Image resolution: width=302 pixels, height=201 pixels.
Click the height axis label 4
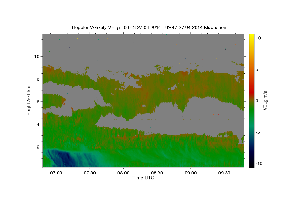coord(38,124)
